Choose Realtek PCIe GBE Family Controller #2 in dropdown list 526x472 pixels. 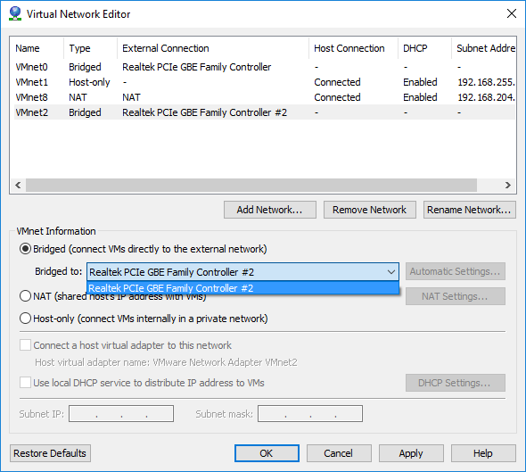242,288
